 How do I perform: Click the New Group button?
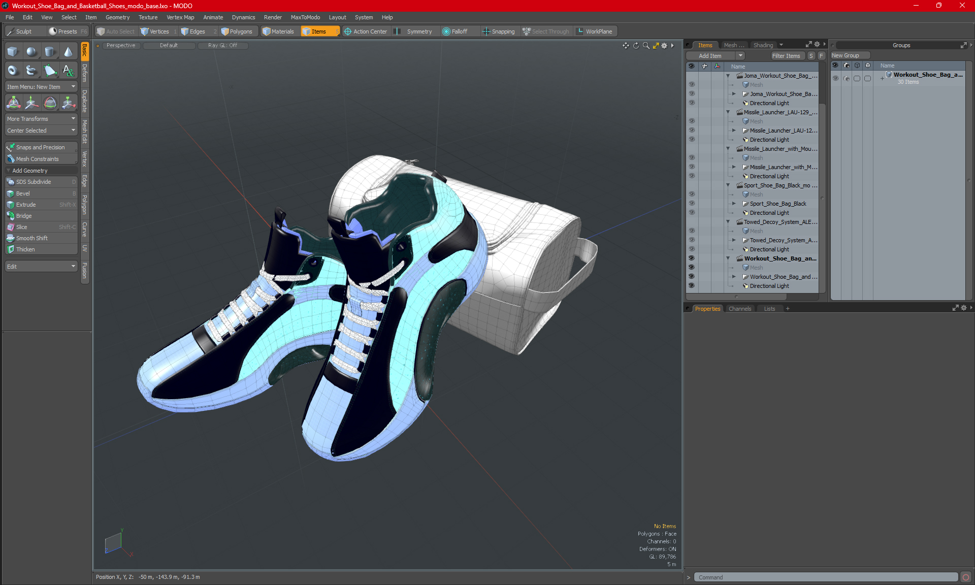846,55
